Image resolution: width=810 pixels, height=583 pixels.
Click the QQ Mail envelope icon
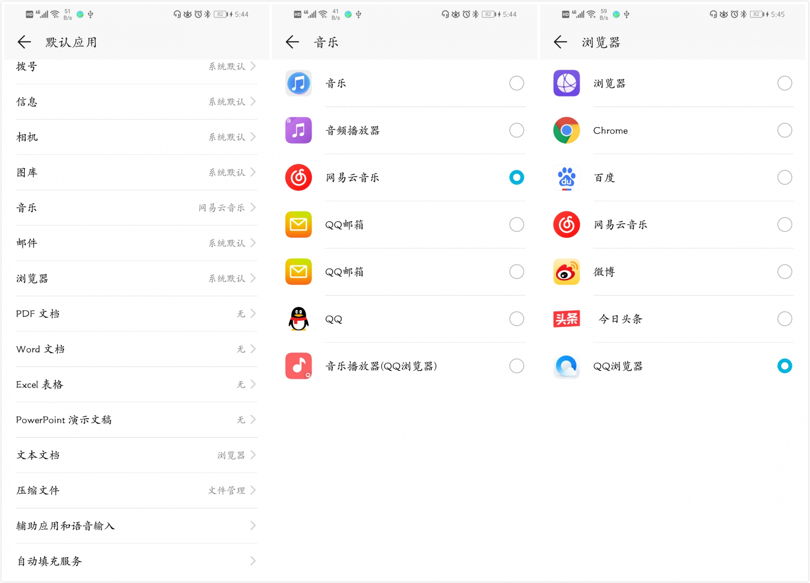coord(298,225)
